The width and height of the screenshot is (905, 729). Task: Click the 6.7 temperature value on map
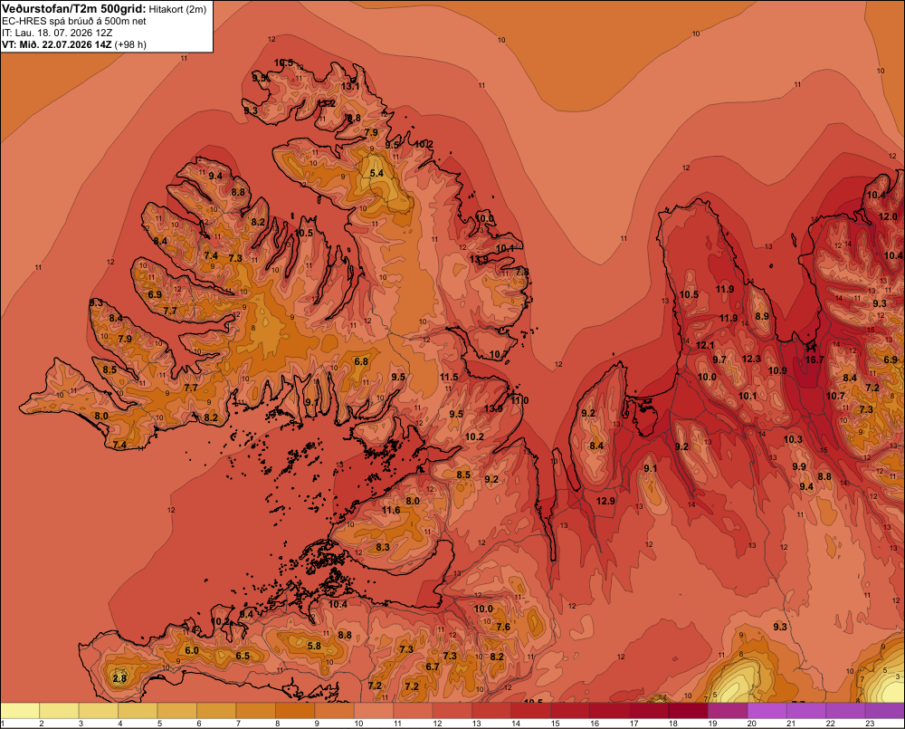pos(433,667)
